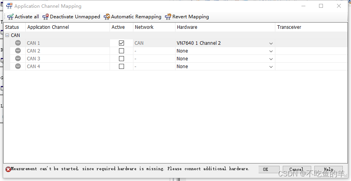Viewport: 351px width, 181px height.
Task: Open the Hardware dropdown for CAN 1
Action: coord(271,43)
